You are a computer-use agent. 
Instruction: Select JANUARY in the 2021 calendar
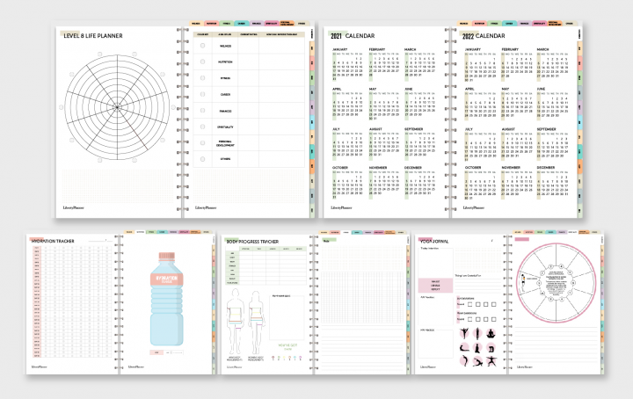pyautogui.click(x=340, y=49)
